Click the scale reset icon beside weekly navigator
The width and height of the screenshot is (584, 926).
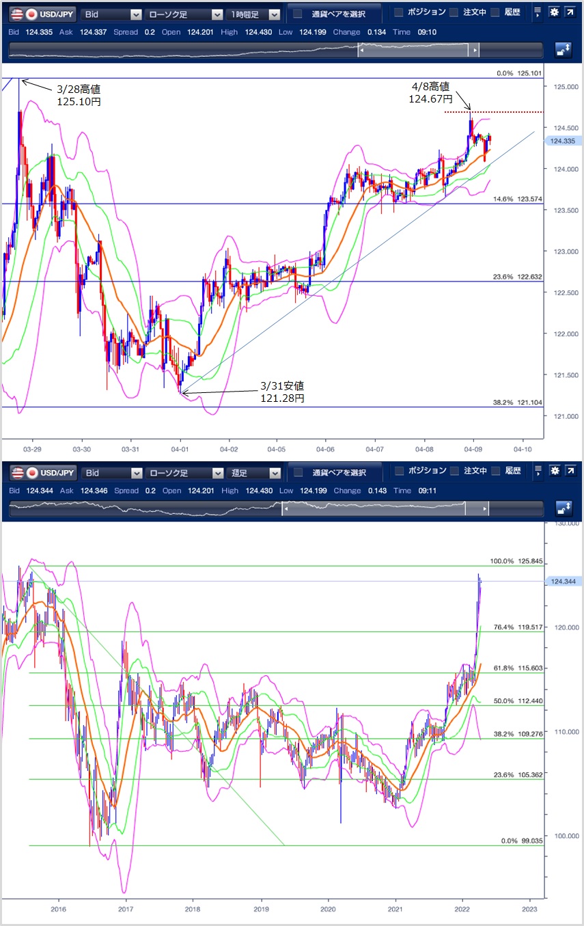(563, 508)
